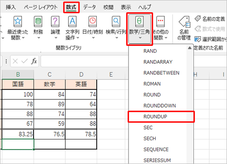Select the 数学 header cell
Screen dimensions: 227x164
click(x=49, y=84)
